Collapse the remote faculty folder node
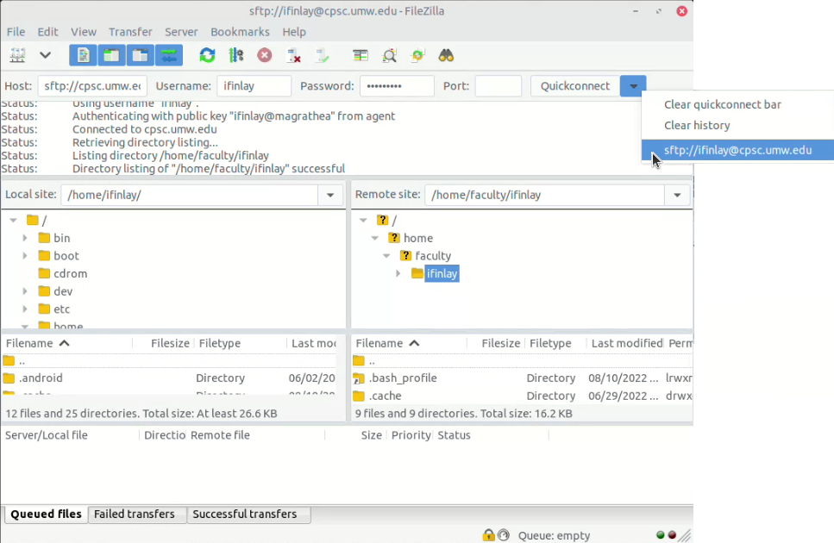The height and width of the screenshot is (543, 834). (386, 256)
